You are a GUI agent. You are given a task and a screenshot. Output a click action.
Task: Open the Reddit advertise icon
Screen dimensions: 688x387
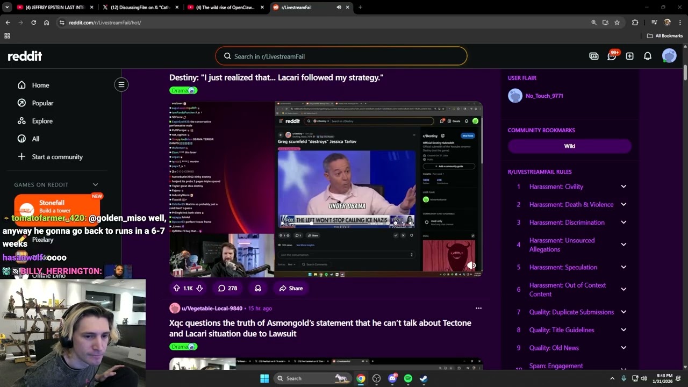click(594, 56)
